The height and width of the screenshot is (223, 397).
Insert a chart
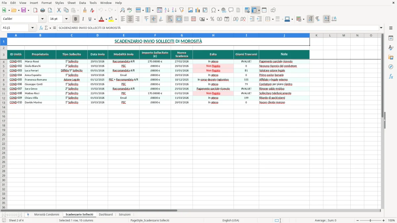tap(198, 10)
